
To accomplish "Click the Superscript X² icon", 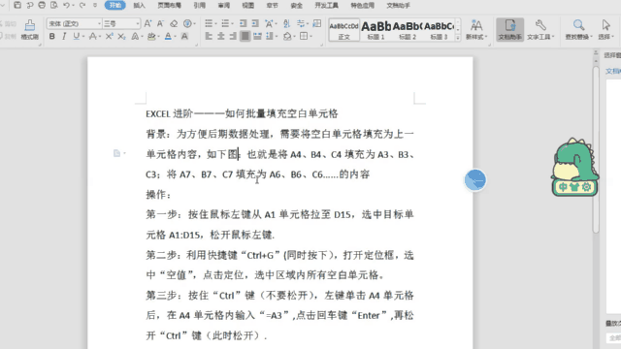I will point(109,37).
